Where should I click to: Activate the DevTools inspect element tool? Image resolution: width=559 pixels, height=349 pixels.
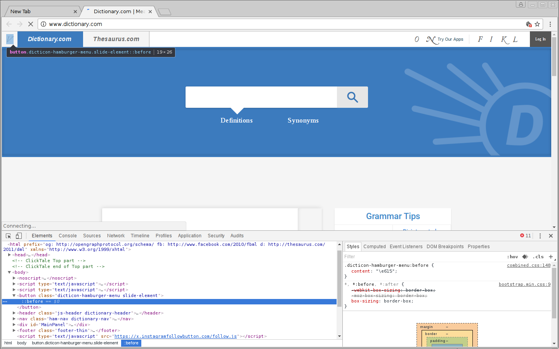pos(9,236)
